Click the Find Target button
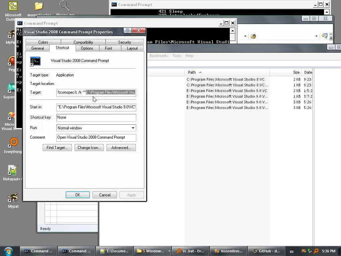341x256 pixels. coord(57,148)
